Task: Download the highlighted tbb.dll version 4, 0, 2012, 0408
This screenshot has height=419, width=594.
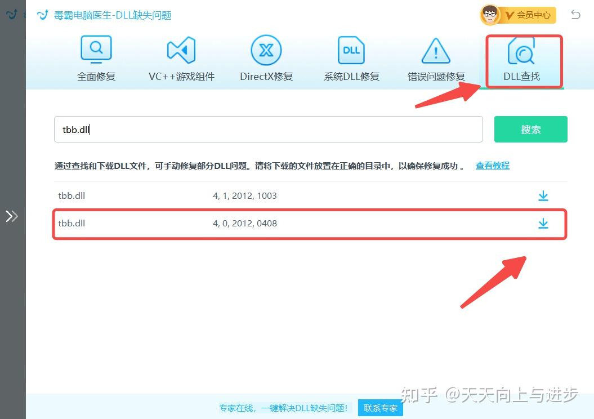Action: [543, 223]
